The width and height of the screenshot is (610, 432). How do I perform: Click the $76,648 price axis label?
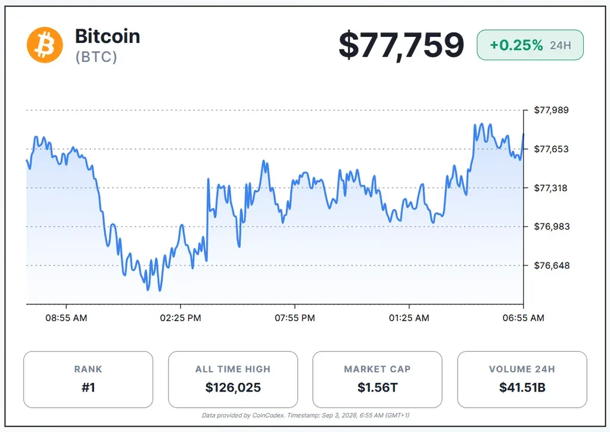pyautogui.click(x=552, y=265)
